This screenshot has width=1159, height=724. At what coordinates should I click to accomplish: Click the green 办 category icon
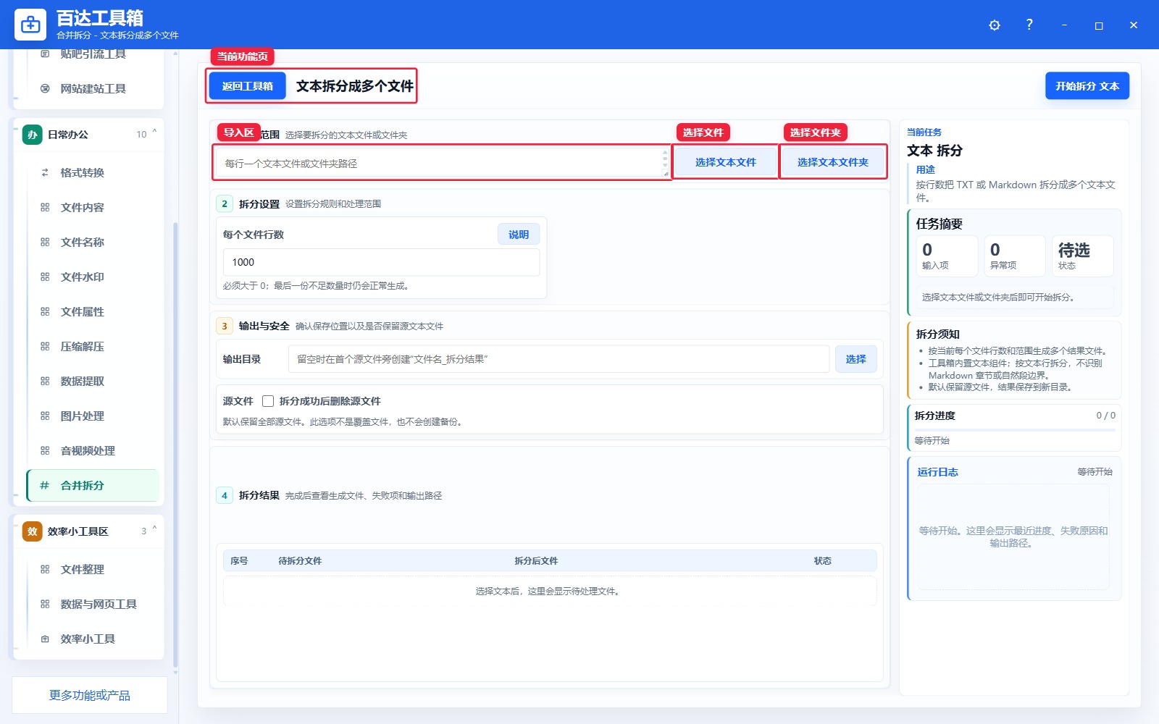point(33,135)
